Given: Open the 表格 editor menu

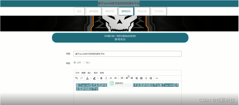Looking at the screenshot, I should [102, 73].
